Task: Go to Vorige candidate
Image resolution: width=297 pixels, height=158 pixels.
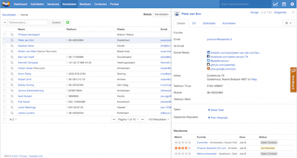Action: click(255, 12)
